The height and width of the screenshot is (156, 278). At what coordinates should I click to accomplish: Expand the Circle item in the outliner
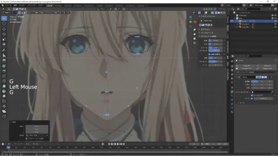click(x=237, y=21)
